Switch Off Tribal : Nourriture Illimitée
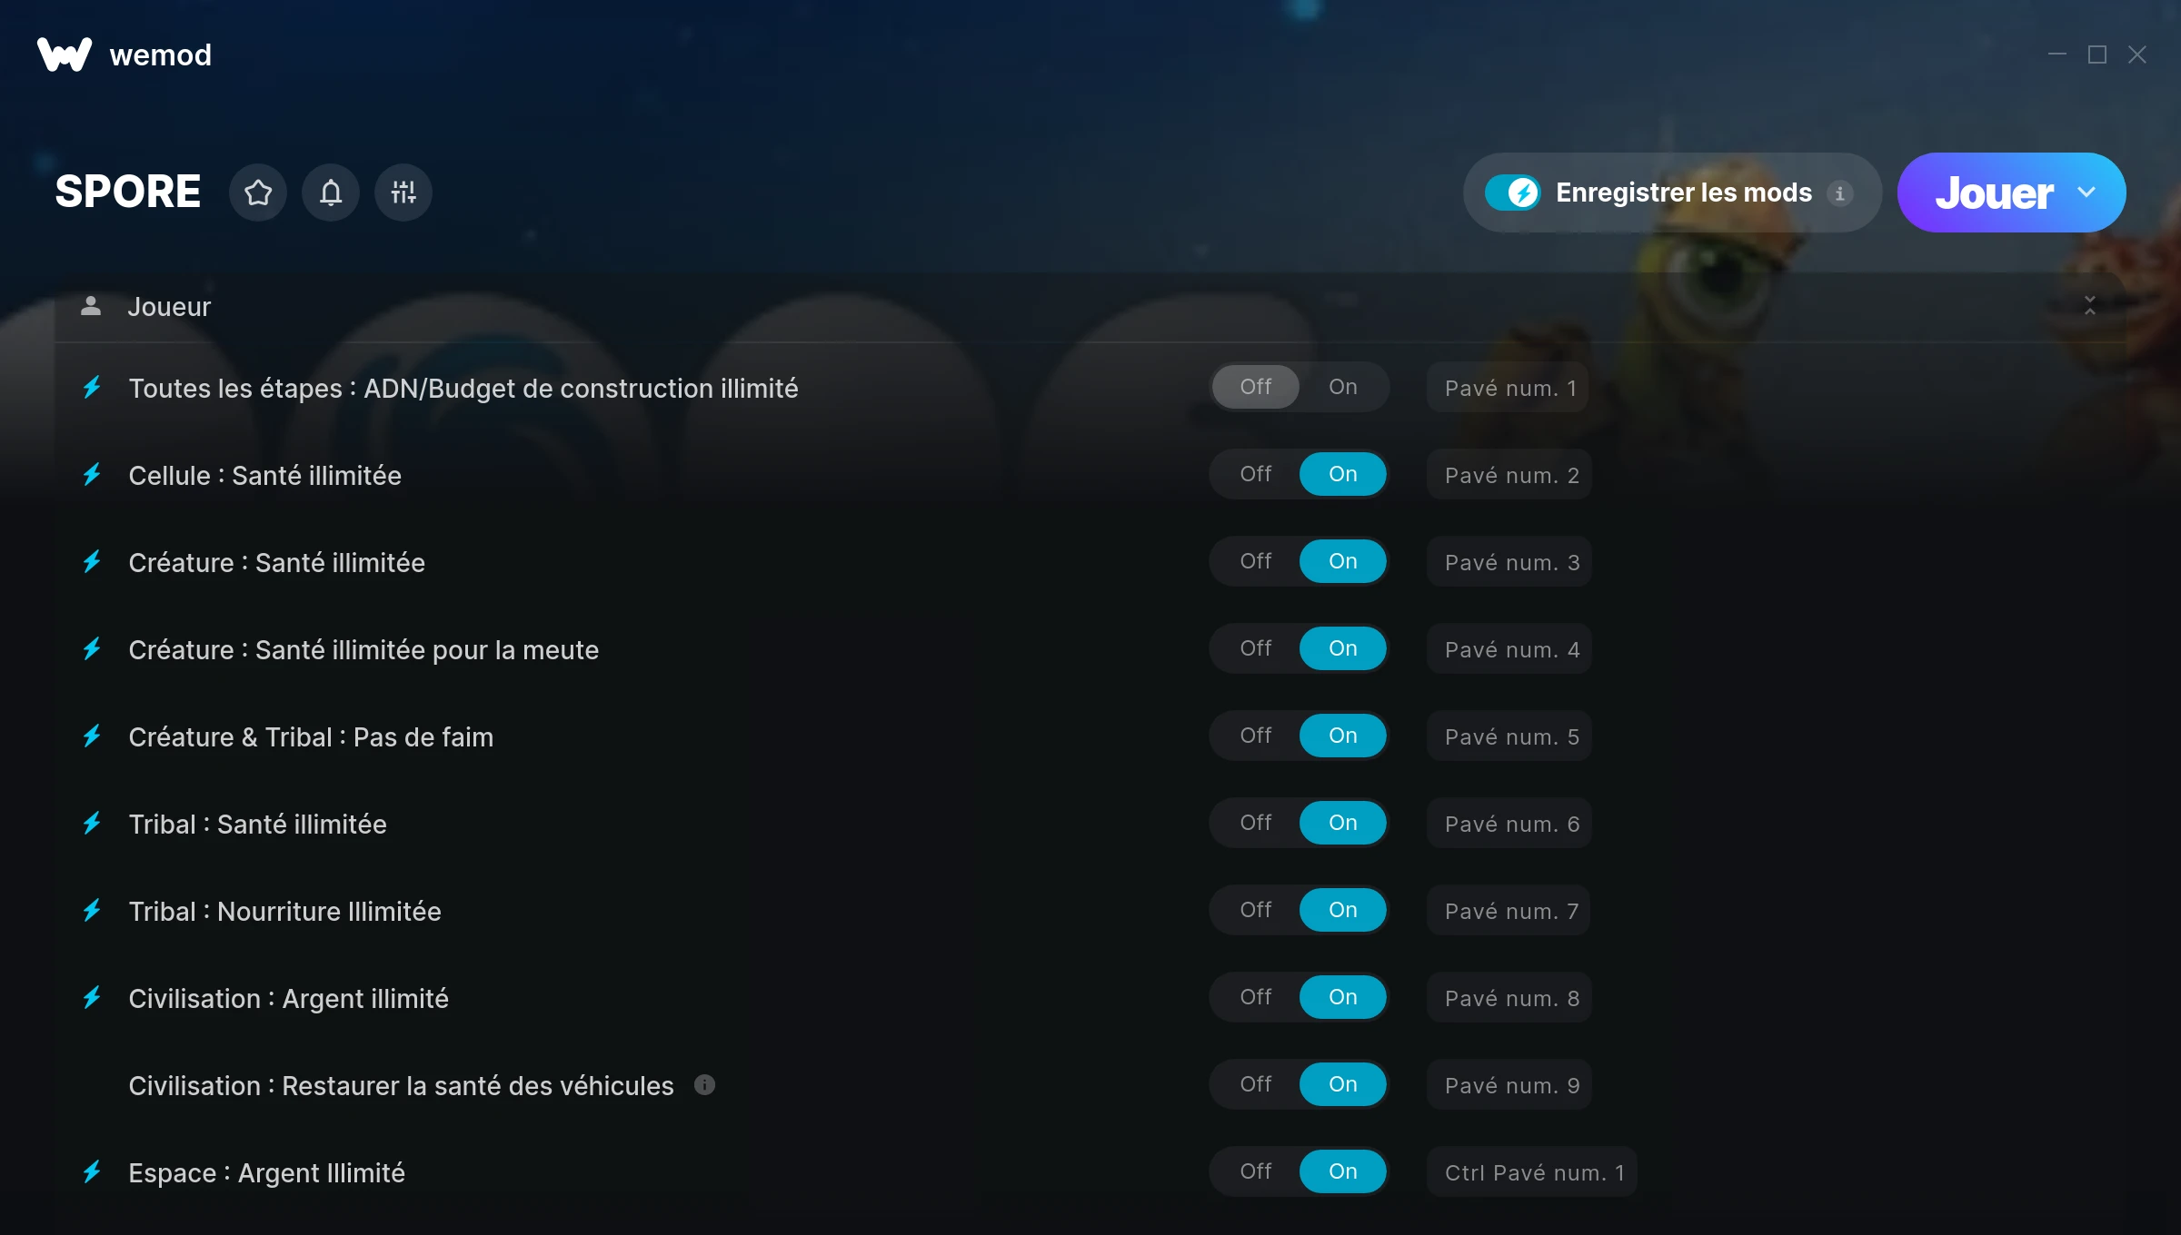This screenshot has width=2181, height=1235. [x=1256, y=910]
